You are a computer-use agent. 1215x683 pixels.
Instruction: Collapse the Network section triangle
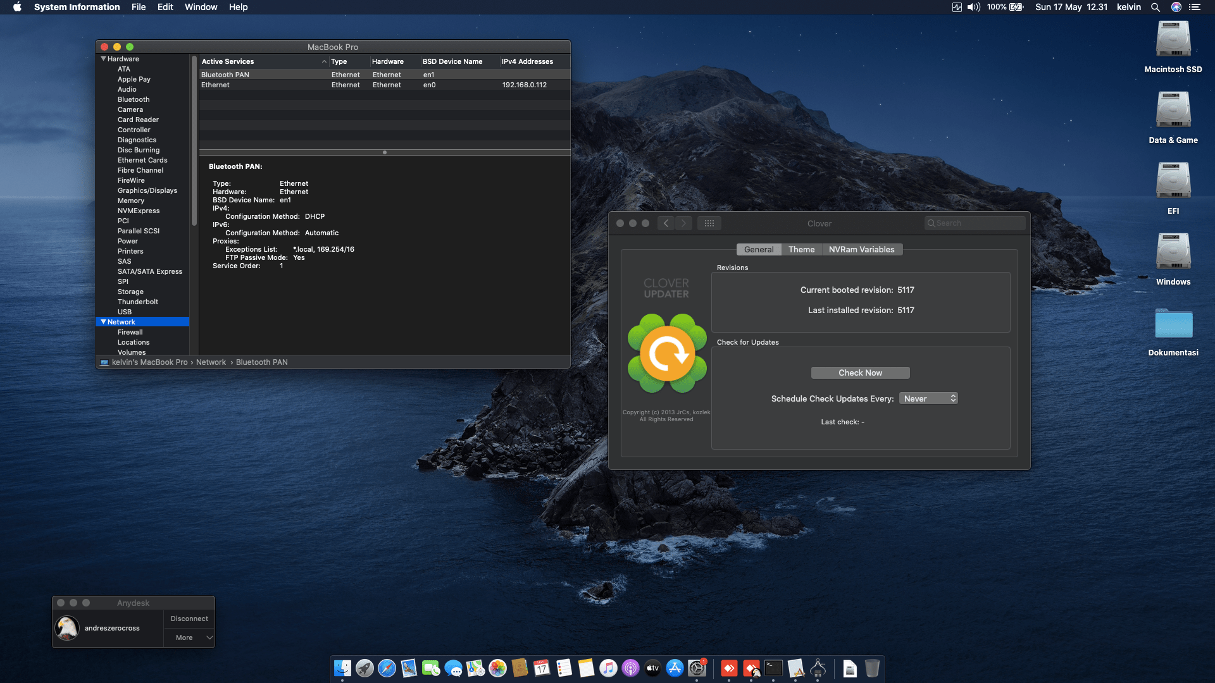point(103,322)
